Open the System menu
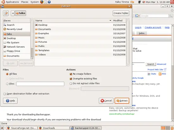Viewport: 174px width, 130px height. point(35,2)
